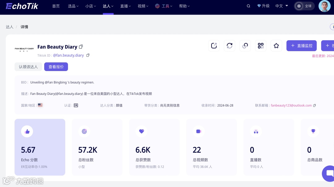
Task: Click the 直播监控 button
Action: [302, 46]
